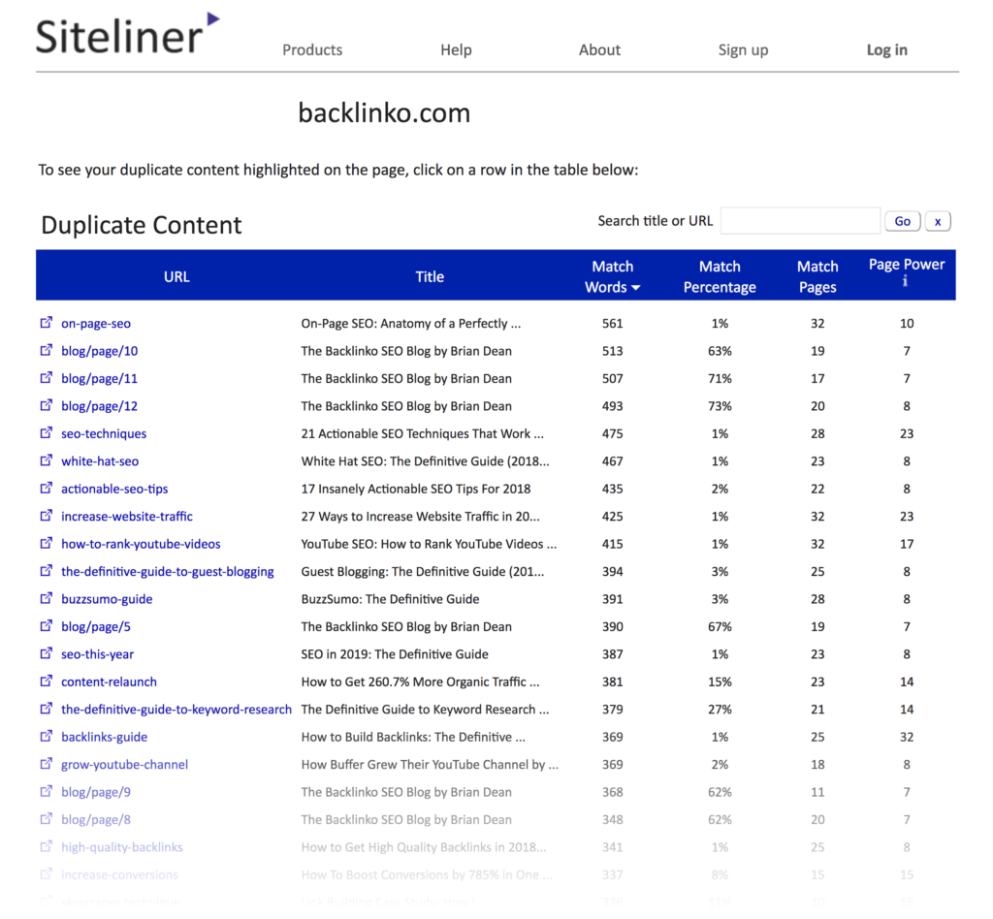Click the Sign up link
Image resolution: width=993 pixels, height=919 pixels.
click(x=743, y=49)
